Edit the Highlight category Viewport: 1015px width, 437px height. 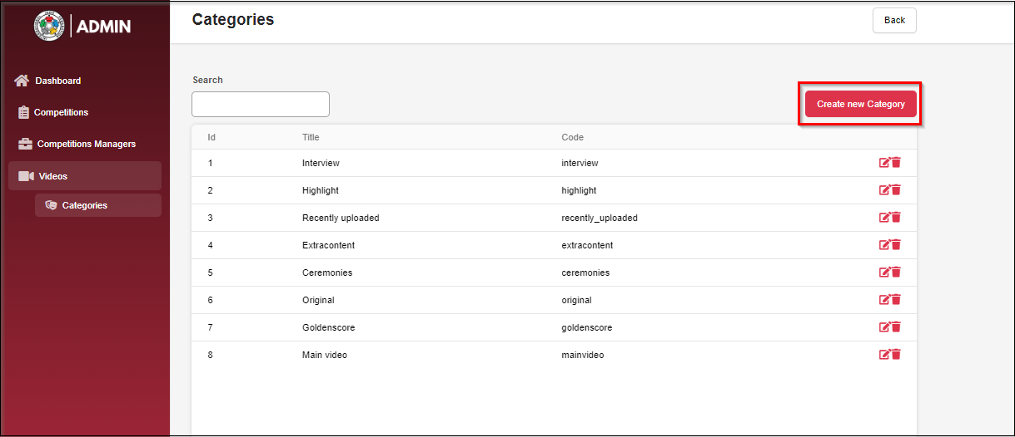884,190
